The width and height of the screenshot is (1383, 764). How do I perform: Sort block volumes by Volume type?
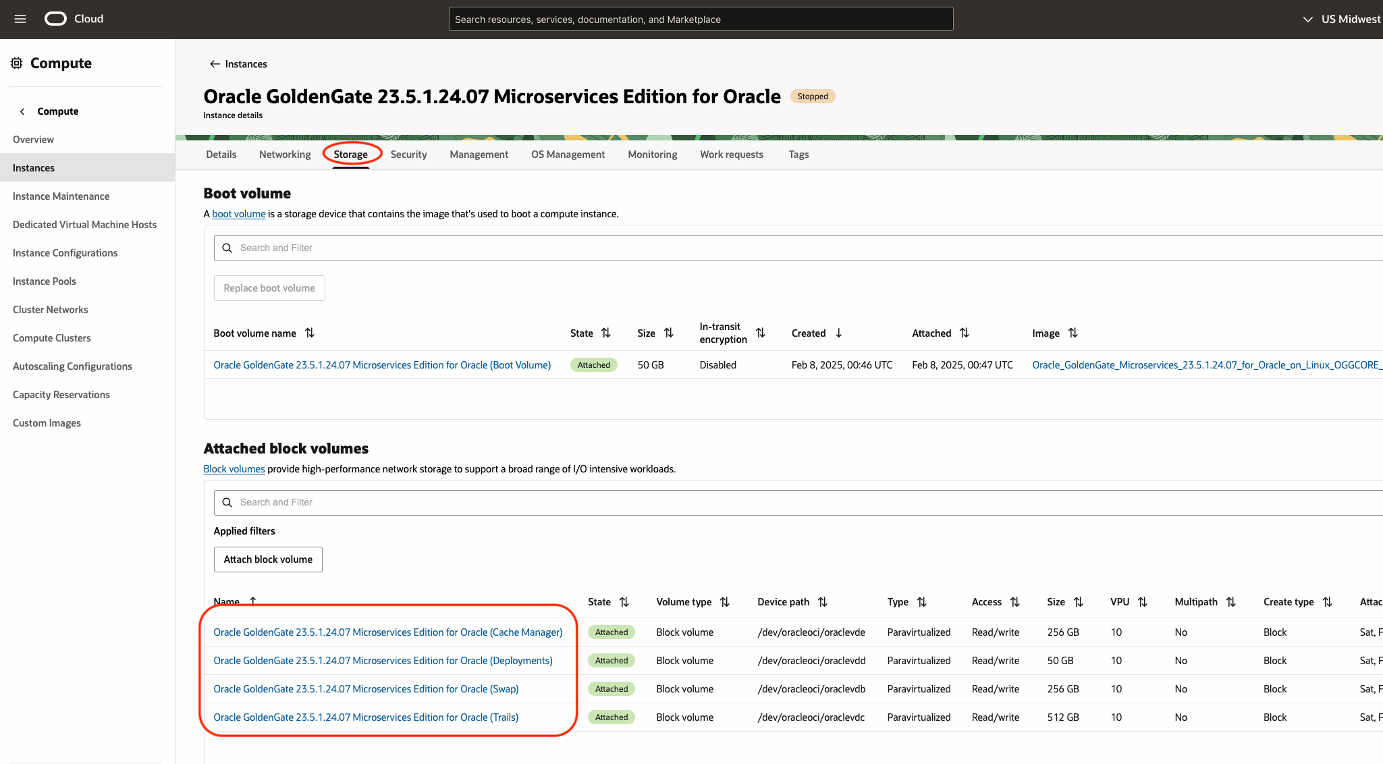(x=724, y=602)
